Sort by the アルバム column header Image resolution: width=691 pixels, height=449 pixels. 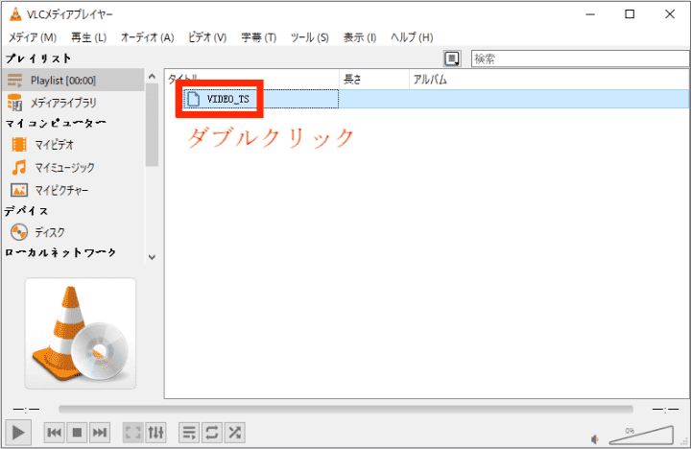549,80
